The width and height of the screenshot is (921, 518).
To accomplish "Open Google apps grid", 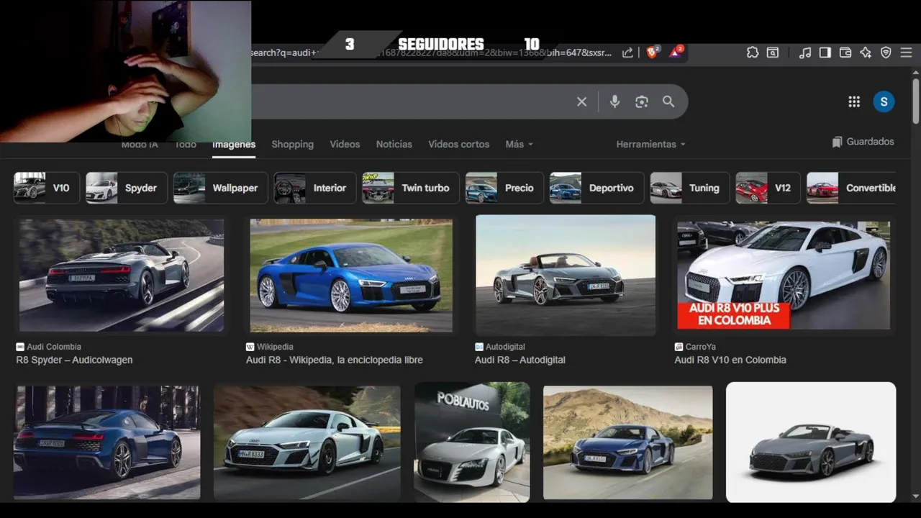I will pos(854,101).
